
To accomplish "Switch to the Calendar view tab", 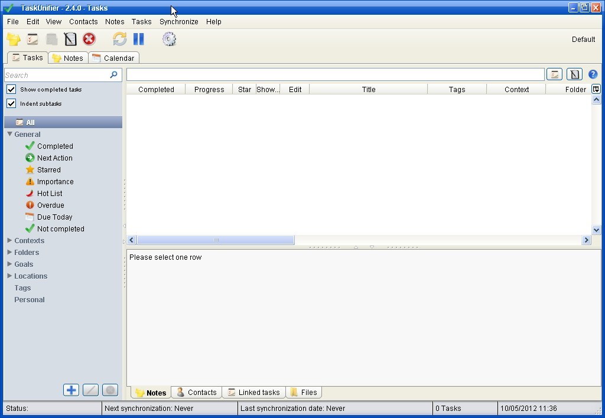I will [x=114, y=58].
